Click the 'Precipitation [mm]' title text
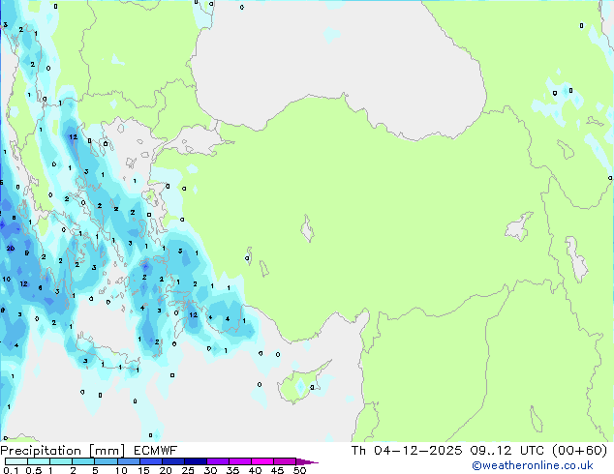Screen dimensions: 614x474 (63, 451)
